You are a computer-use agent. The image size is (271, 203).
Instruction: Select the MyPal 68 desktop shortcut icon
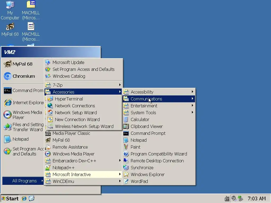(10, 27)
